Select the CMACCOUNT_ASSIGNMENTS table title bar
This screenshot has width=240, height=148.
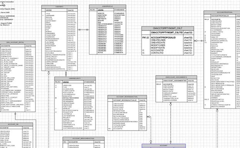[x=176, y=77]
